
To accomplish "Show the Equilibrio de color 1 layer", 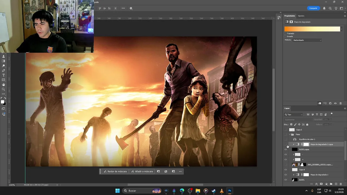I will pyautogui.click(x=285, y=139).
